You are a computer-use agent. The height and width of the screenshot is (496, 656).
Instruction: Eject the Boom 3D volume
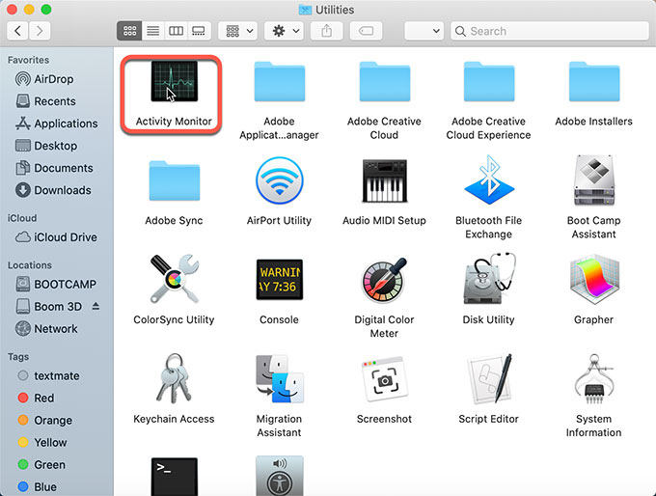(x=96, y=307)
